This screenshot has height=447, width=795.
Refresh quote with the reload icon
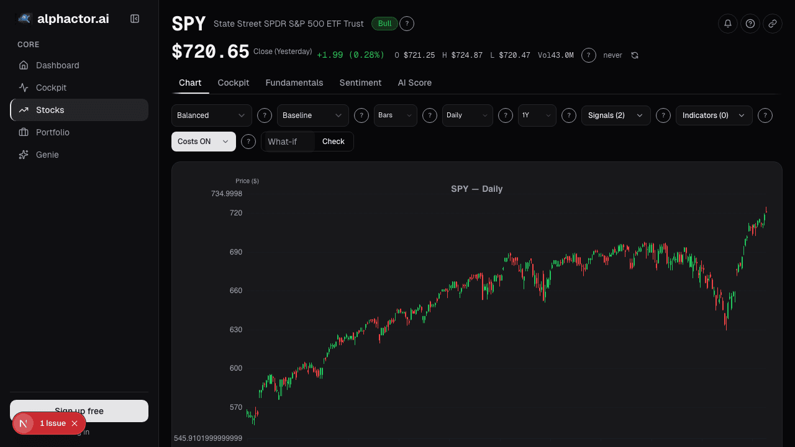635,55
